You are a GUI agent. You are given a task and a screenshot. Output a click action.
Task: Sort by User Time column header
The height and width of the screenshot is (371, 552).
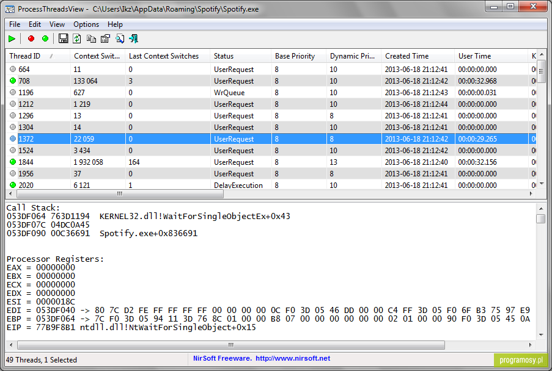pyautogui.click(x=491, y=56)
